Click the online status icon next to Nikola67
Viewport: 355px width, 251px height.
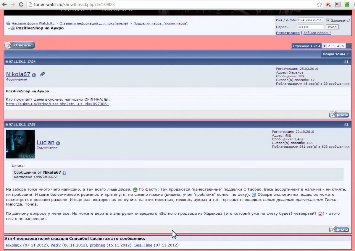34,75
